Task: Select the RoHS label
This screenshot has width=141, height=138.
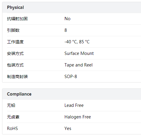Action: [12, 129]
